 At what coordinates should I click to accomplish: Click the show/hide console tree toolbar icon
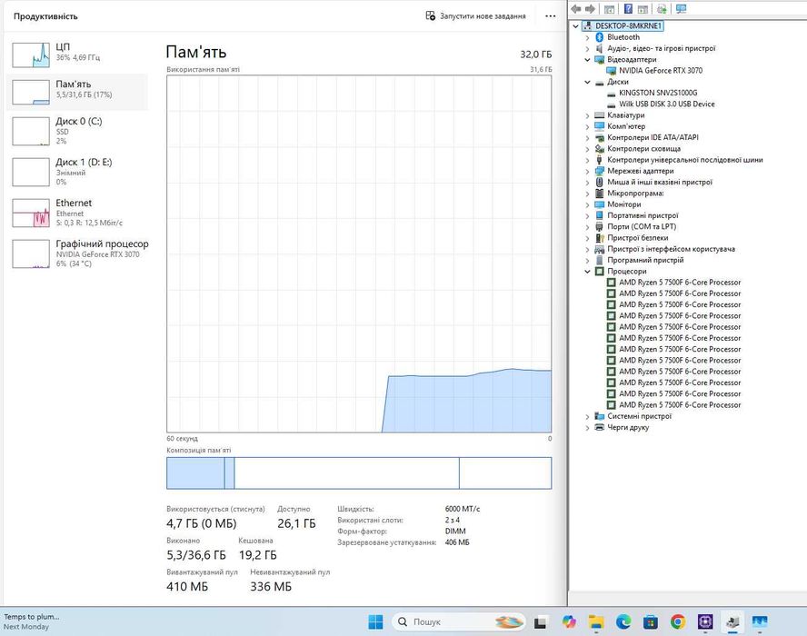[610, 9]
